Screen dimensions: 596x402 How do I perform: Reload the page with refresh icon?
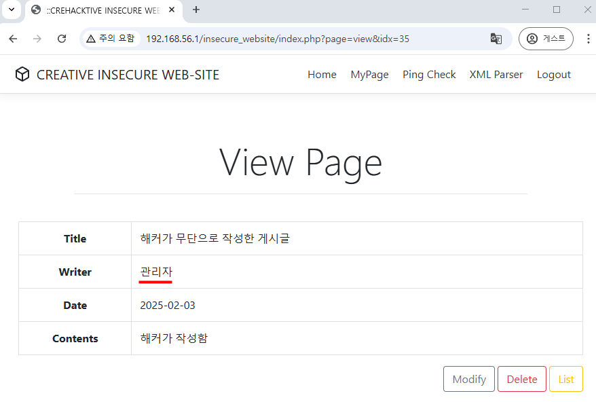62,39
